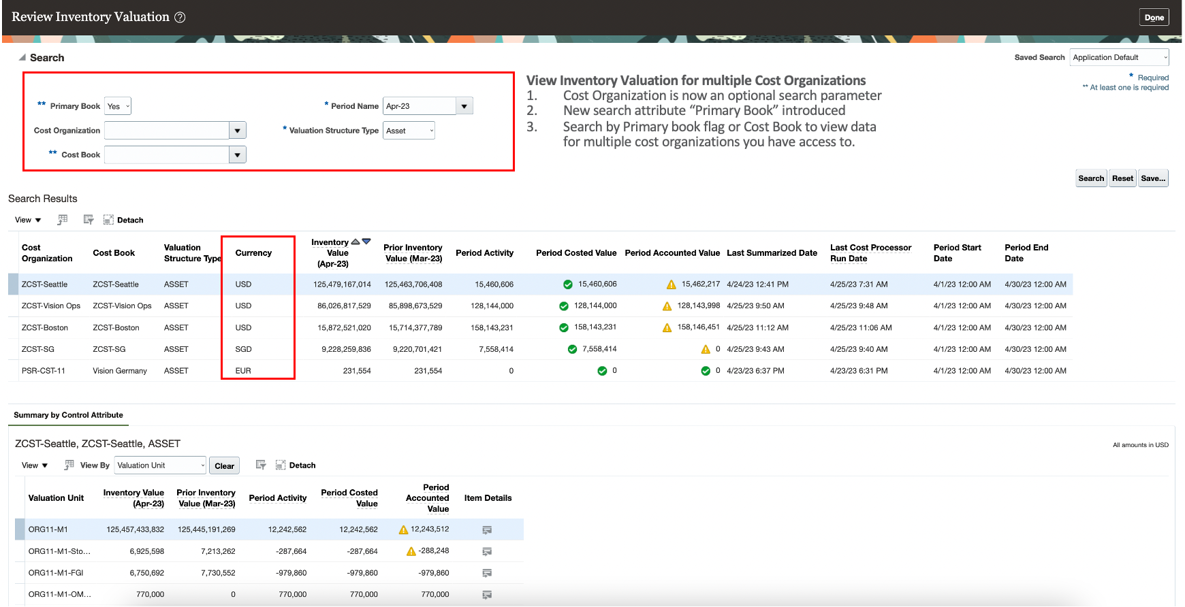Click the summary table query filter icon
The width and height of the screenshot is (1185, 607).
point(261,465)
